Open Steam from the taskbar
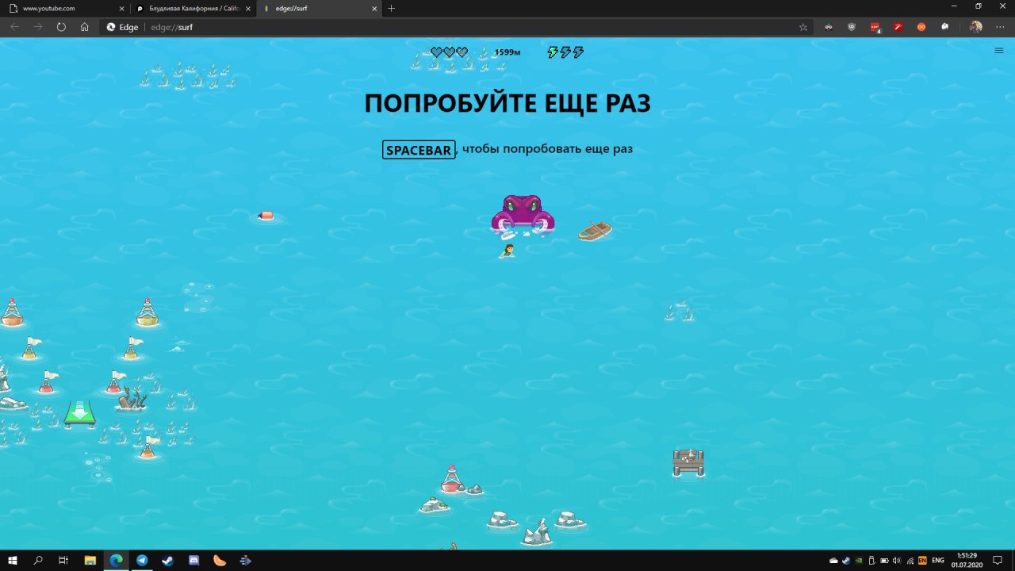Screen dimensions: 1015x571 [168, 561]
